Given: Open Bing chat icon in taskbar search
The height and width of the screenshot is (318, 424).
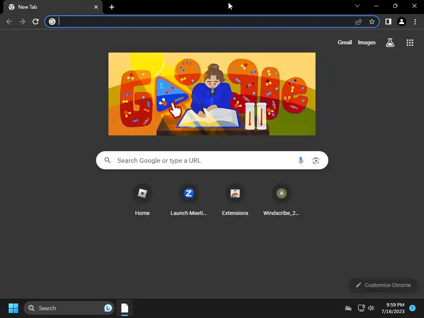Looking at the screenshot, I should tap(108, 308).
